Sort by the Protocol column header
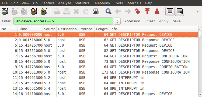 click(x=86, y=29)
